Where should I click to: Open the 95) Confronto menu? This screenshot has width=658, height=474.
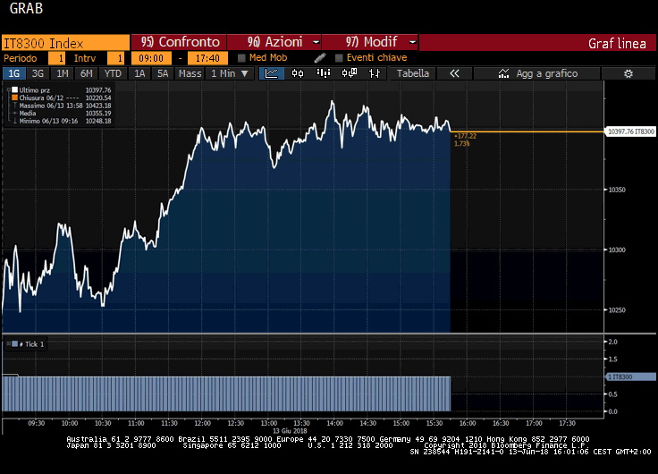[179, 42]
